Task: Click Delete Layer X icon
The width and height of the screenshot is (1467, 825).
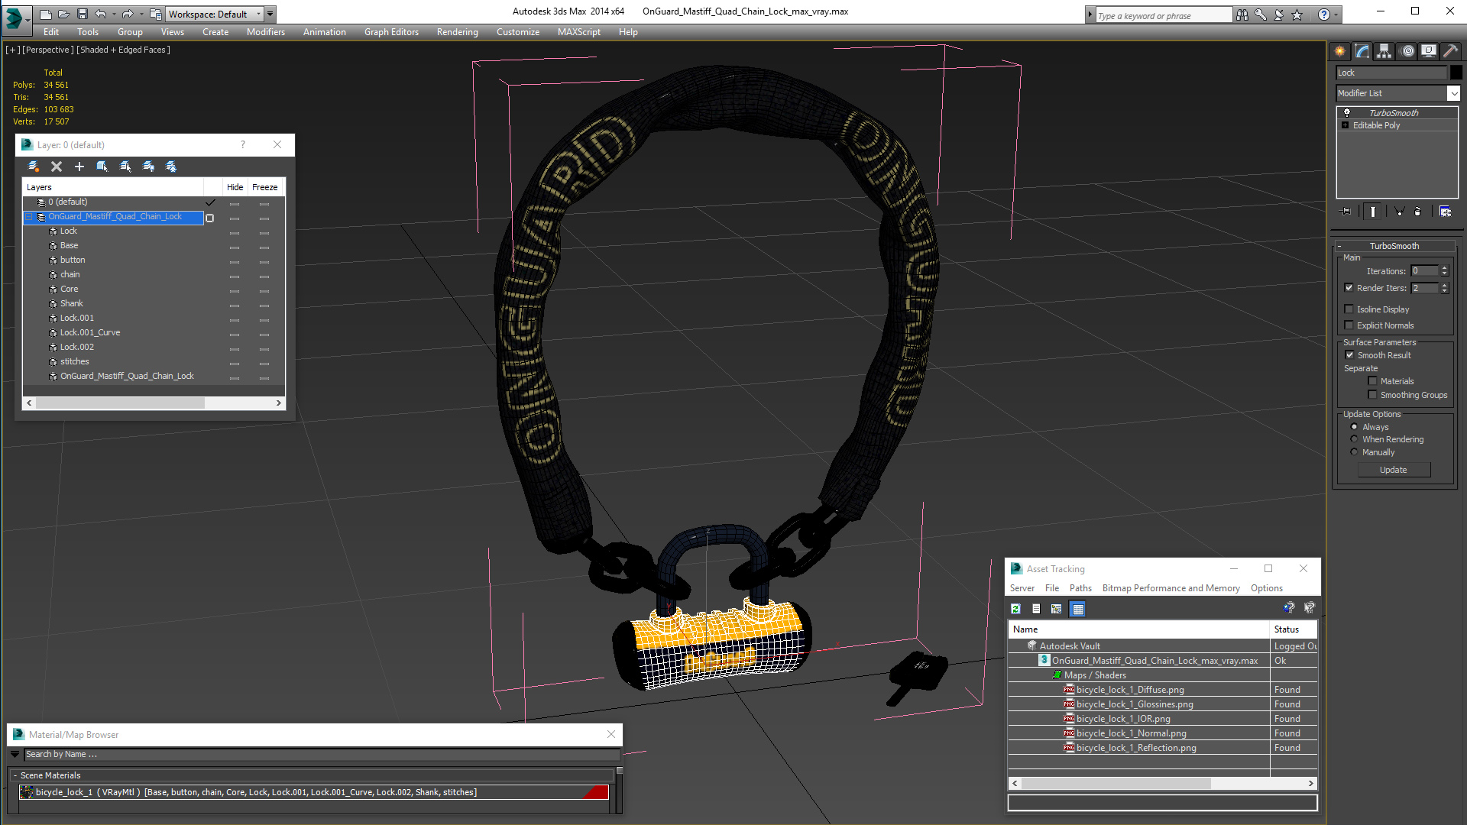Action: [57, 167]
